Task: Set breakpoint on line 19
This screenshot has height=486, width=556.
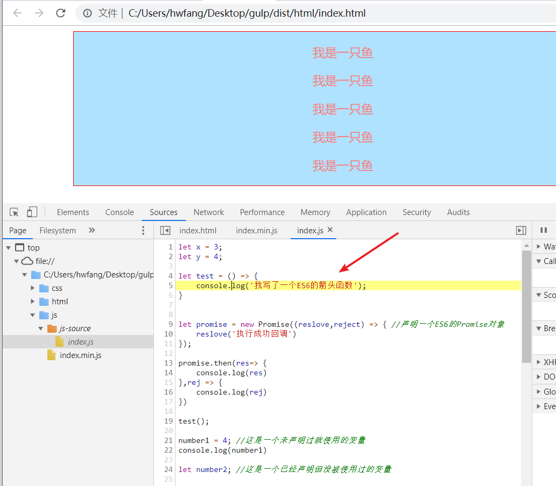Action: [x=168, y=421]
